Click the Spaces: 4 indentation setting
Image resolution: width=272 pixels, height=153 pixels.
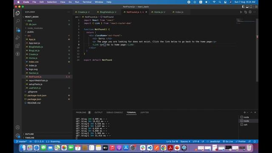click(x=185, y=142)
